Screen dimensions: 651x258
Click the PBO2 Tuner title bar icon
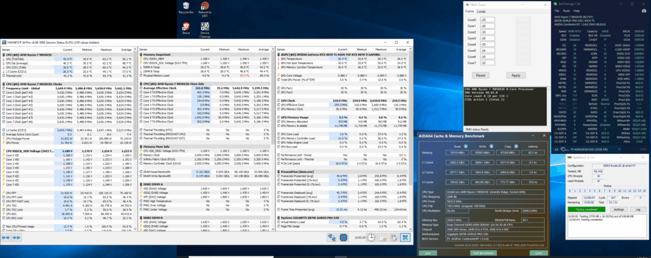tap(467, 4)
